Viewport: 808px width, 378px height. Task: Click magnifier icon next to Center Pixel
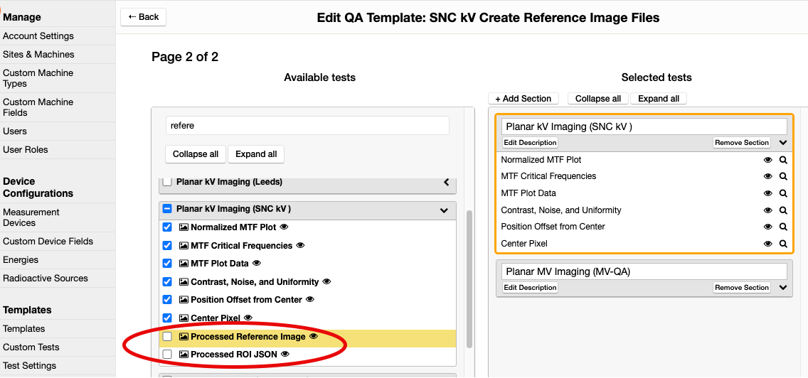tap(783, 244)
